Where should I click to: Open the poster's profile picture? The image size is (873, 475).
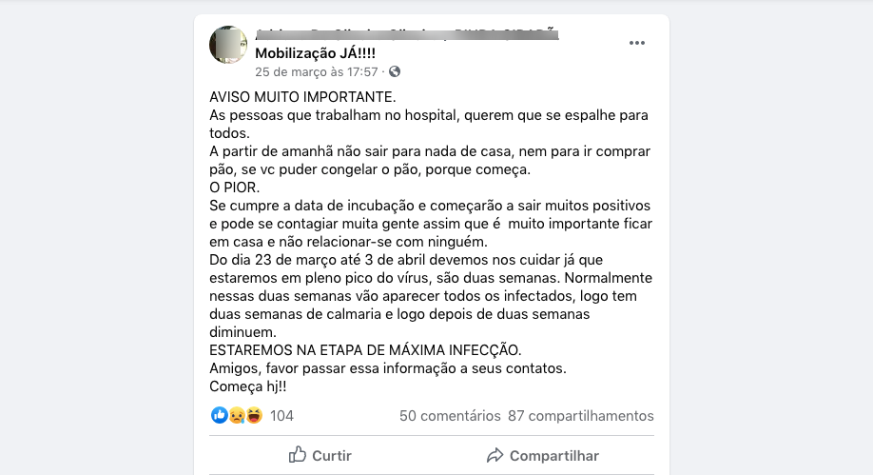[228, 45]
